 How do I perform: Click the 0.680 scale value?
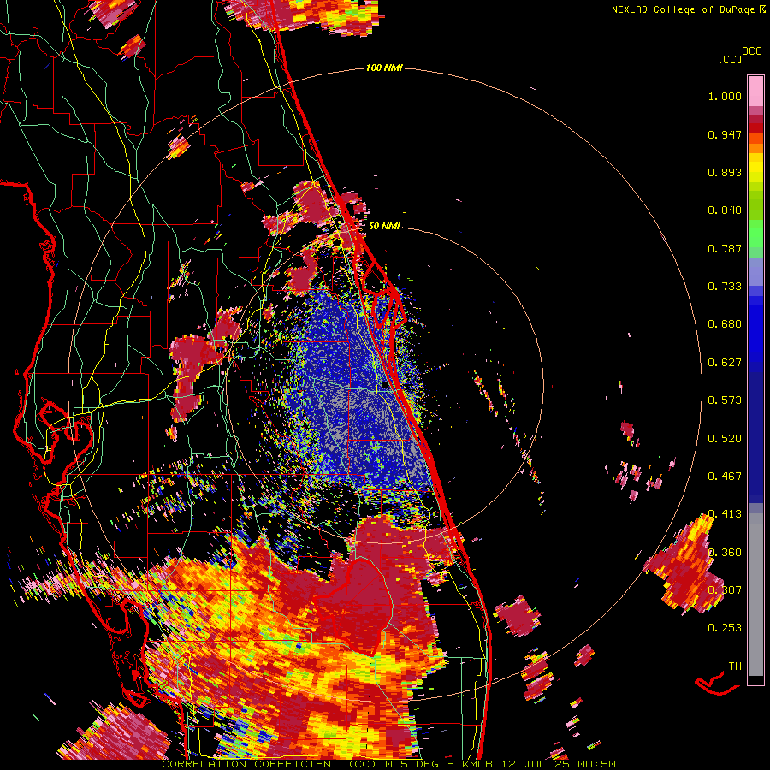tap(725, 324)
